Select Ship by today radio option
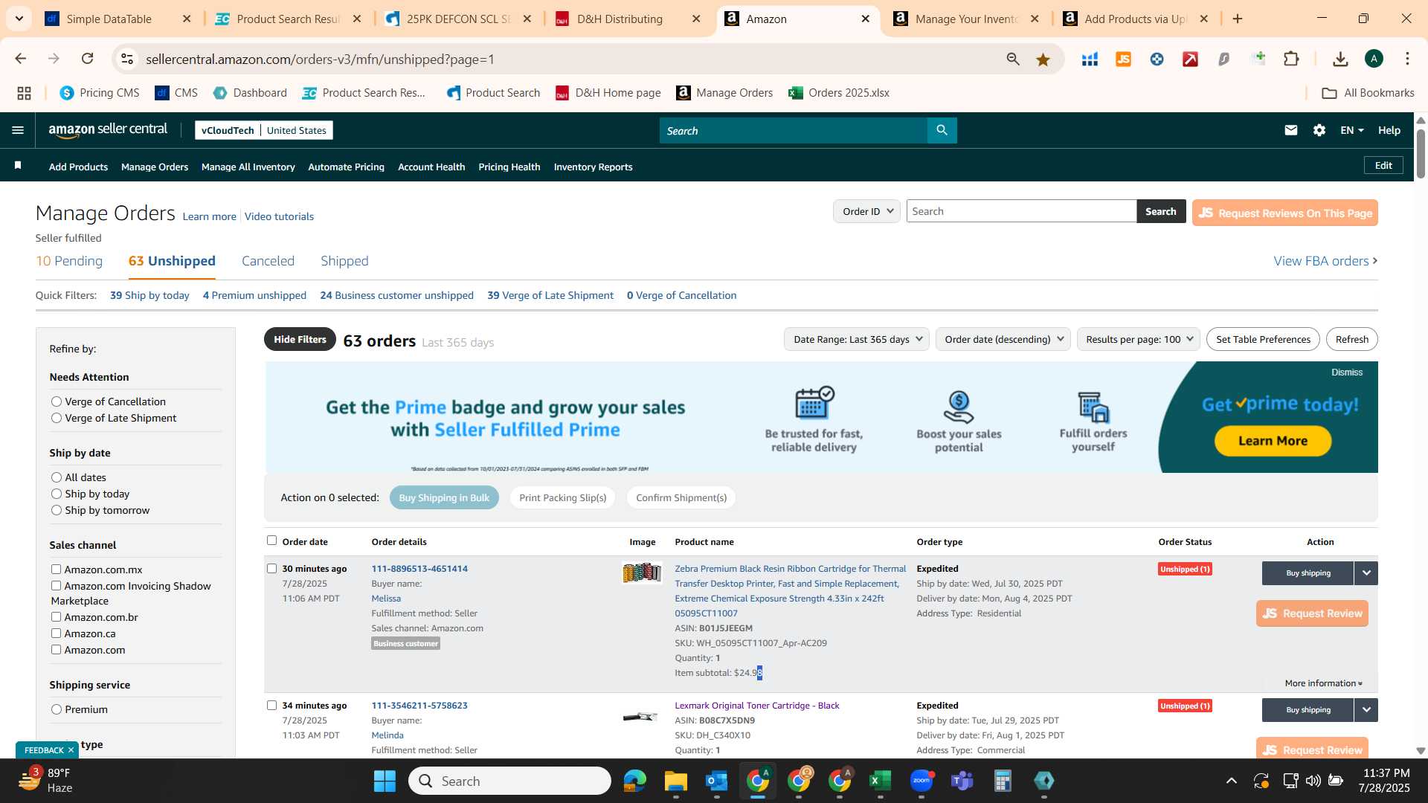The width and height of the screenshot is (1428, 803). click(57, 494)
